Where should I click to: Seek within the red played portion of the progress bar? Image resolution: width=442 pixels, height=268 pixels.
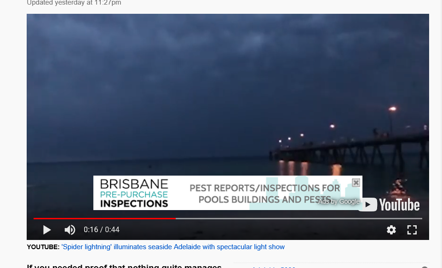coord(104,218)
